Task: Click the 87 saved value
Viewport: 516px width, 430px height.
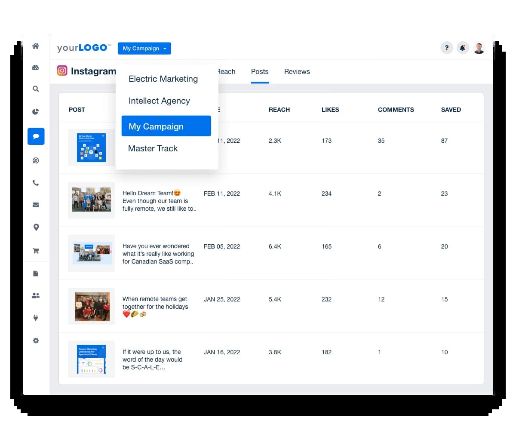Action: coord(445,141)
